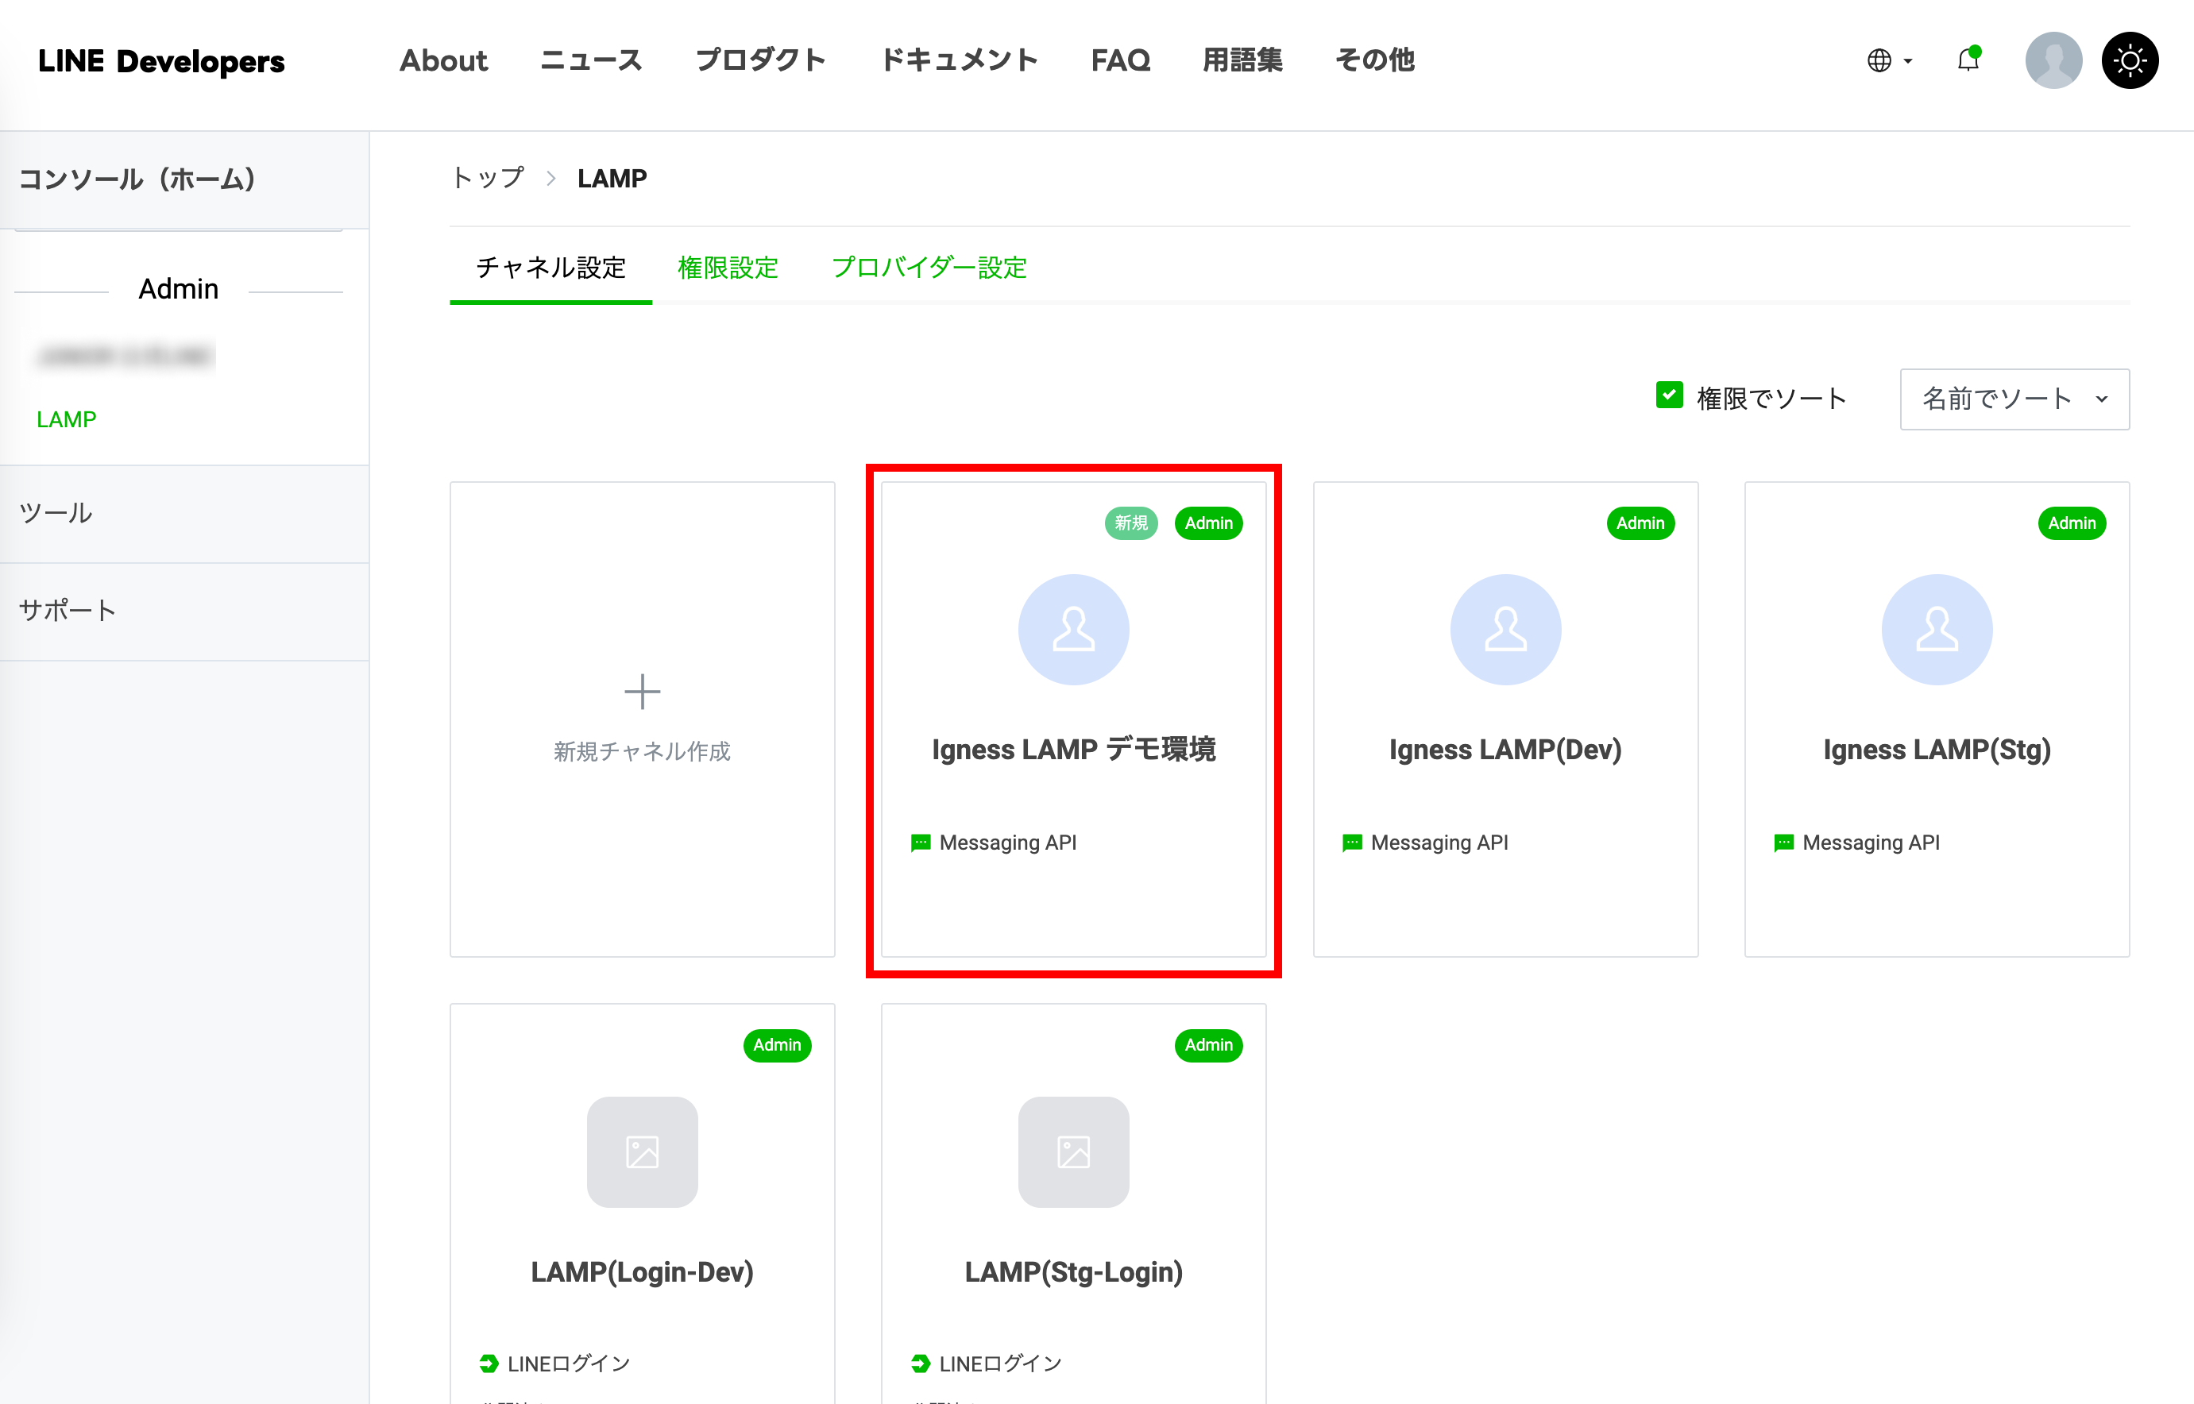Click LAMP(Stg-Login) image placeholder icon

[1073, 1151]
